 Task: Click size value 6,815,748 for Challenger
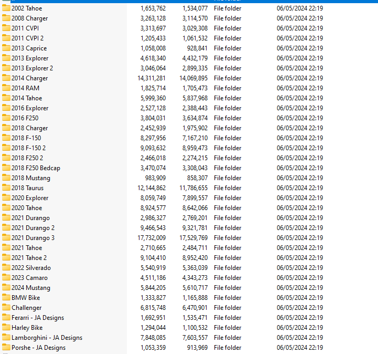pos(153,308)
